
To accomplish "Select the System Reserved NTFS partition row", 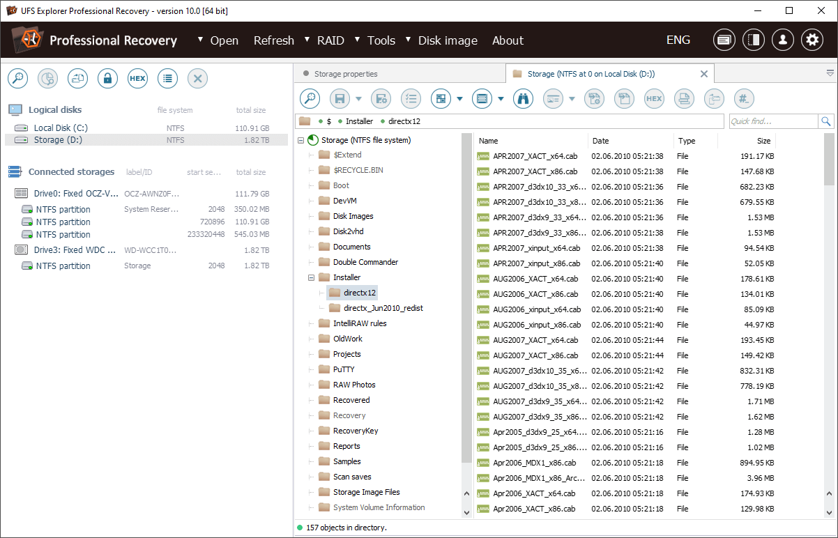I will click(146, 209).
